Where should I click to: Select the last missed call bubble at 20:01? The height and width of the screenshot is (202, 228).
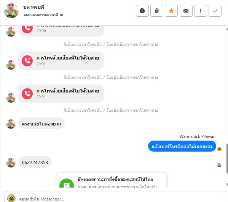(x=61, y=94)
